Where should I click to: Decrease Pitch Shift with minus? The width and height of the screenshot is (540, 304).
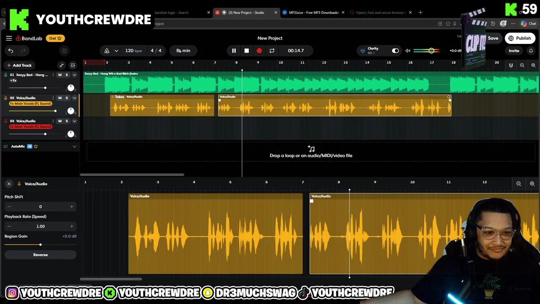click(x=9, y=206)
